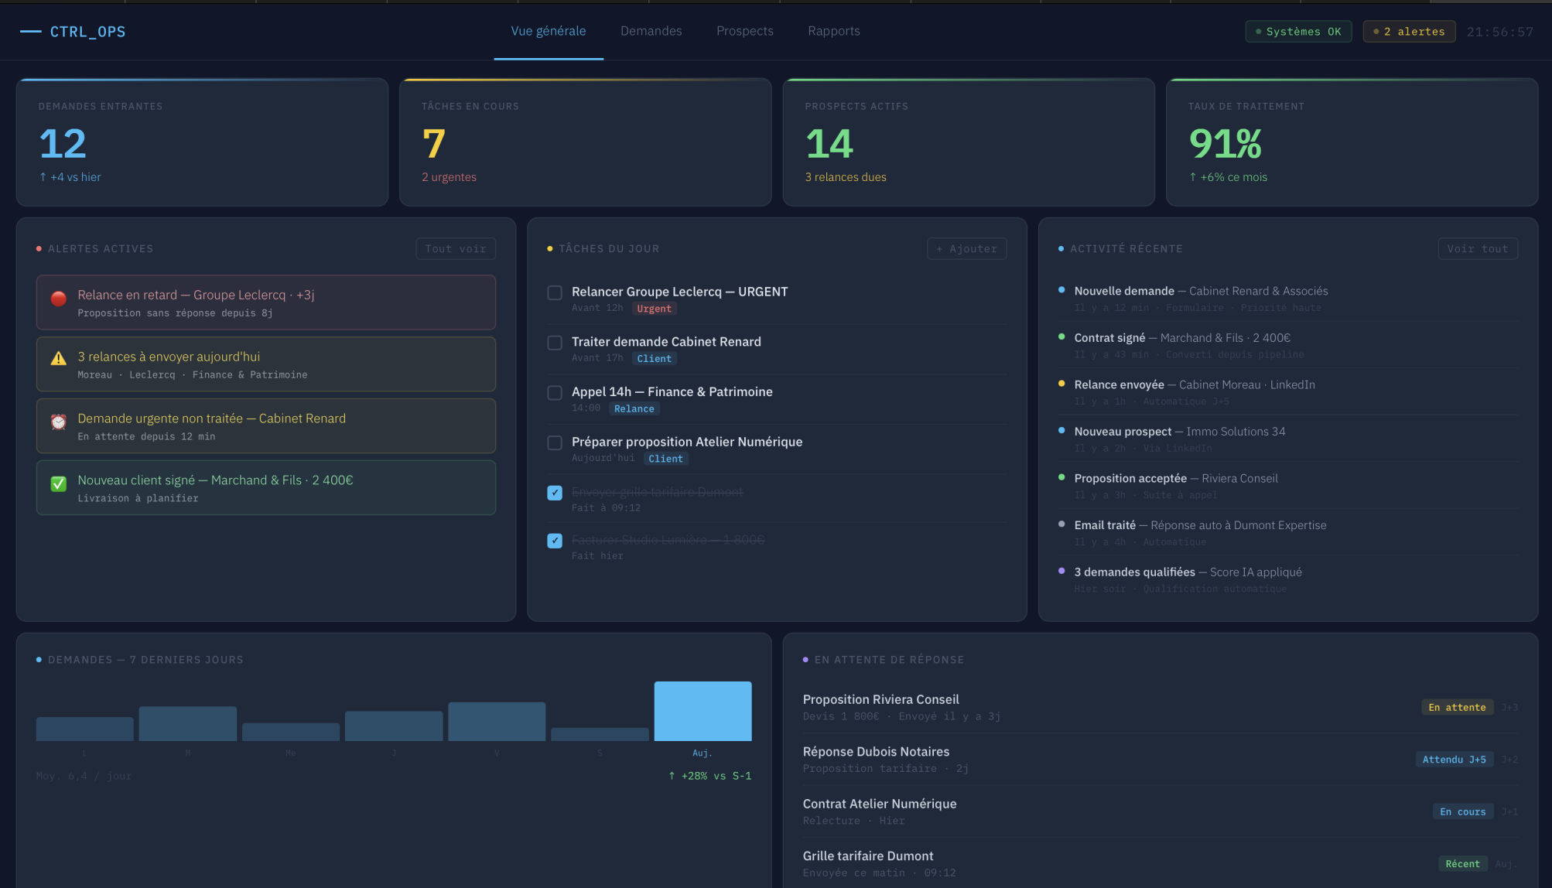Screen dimensions: 1552x888
Task: Click the Ajouter button to add a task
Action: pyautogui.click(x=966, y=248)
